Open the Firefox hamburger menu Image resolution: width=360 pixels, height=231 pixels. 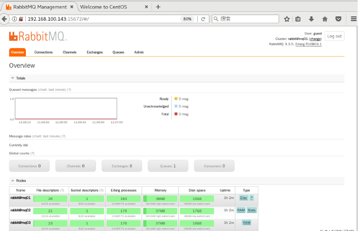[354, 19]
